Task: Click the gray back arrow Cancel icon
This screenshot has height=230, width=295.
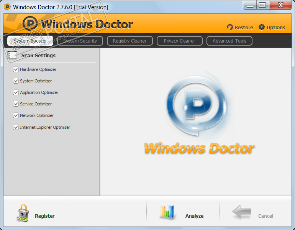Action: [x=242, y=212]
